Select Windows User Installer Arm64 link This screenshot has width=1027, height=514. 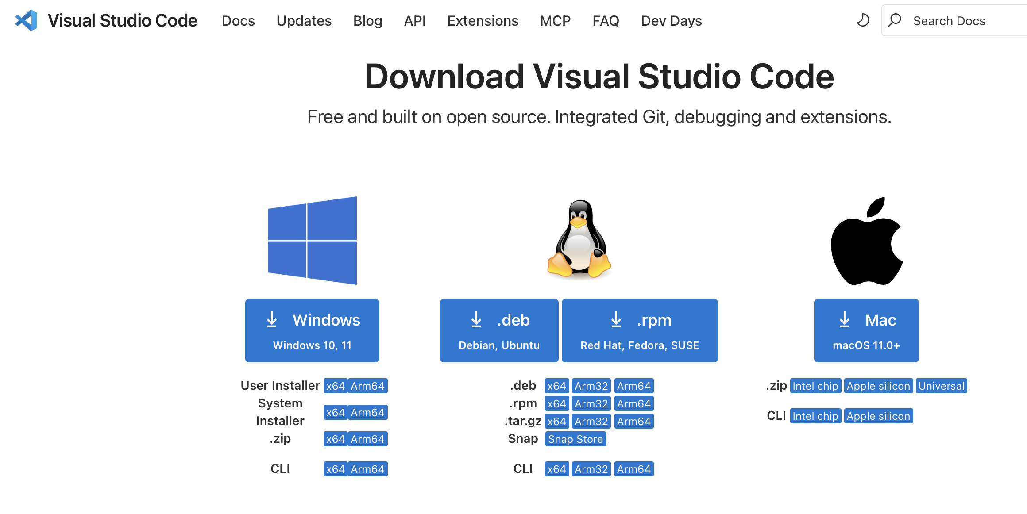367,386
